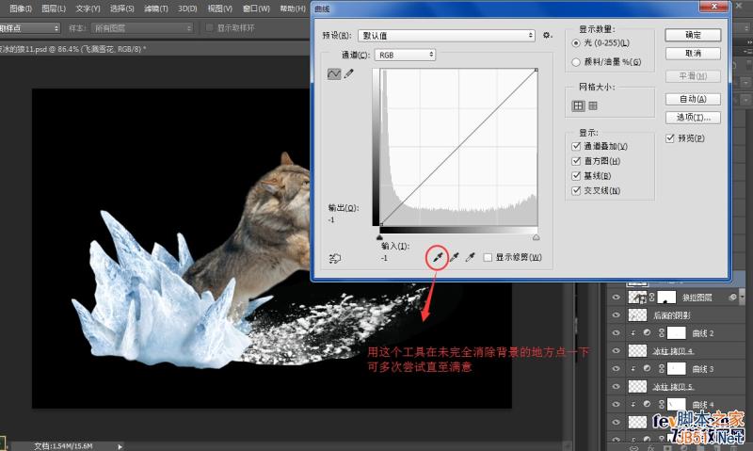
Task: Select 颜料/油墨 % radio option
Action: (x=576, y=62)
